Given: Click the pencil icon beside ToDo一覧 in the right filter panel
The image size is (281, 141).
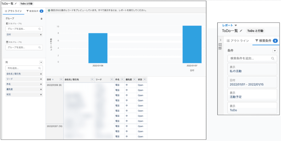Looking at the screenshot, I should (x=241, y=31).
